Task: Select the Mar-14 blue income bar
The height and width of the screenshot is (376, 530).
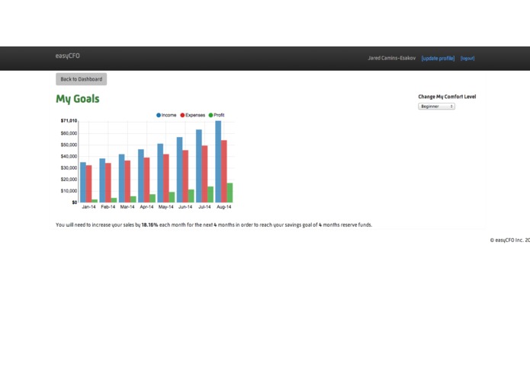Action: tap(122, 178)
